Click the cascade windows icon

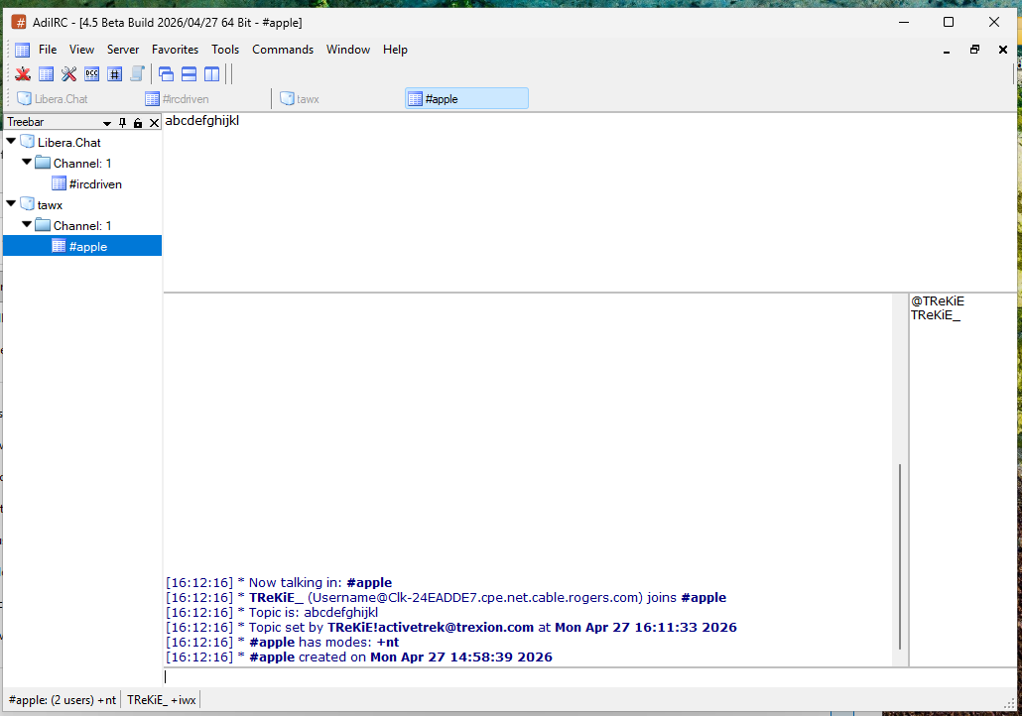click(166, 73)
